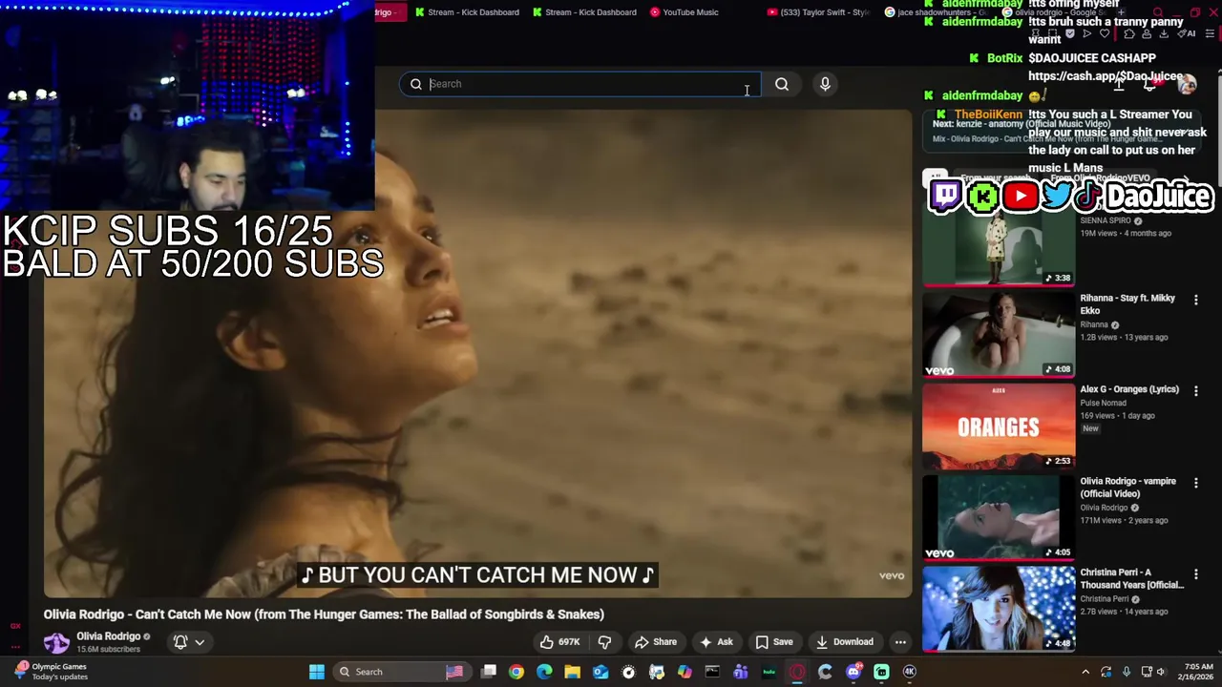
Task: Switch to second Stream - Kick Dashboard tab
Action: pos(584,12)
